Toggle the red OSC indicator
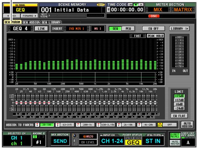 154,16
